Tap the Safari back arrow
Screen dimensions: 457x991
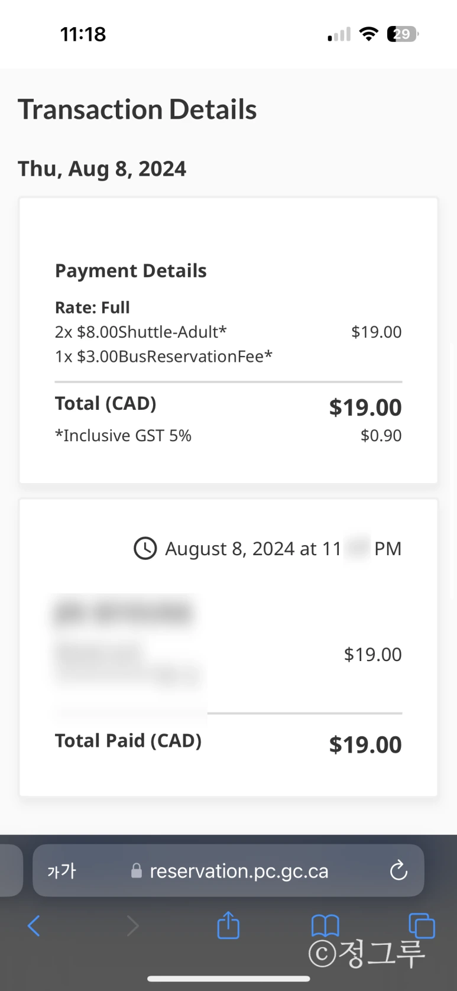[34, 925]
